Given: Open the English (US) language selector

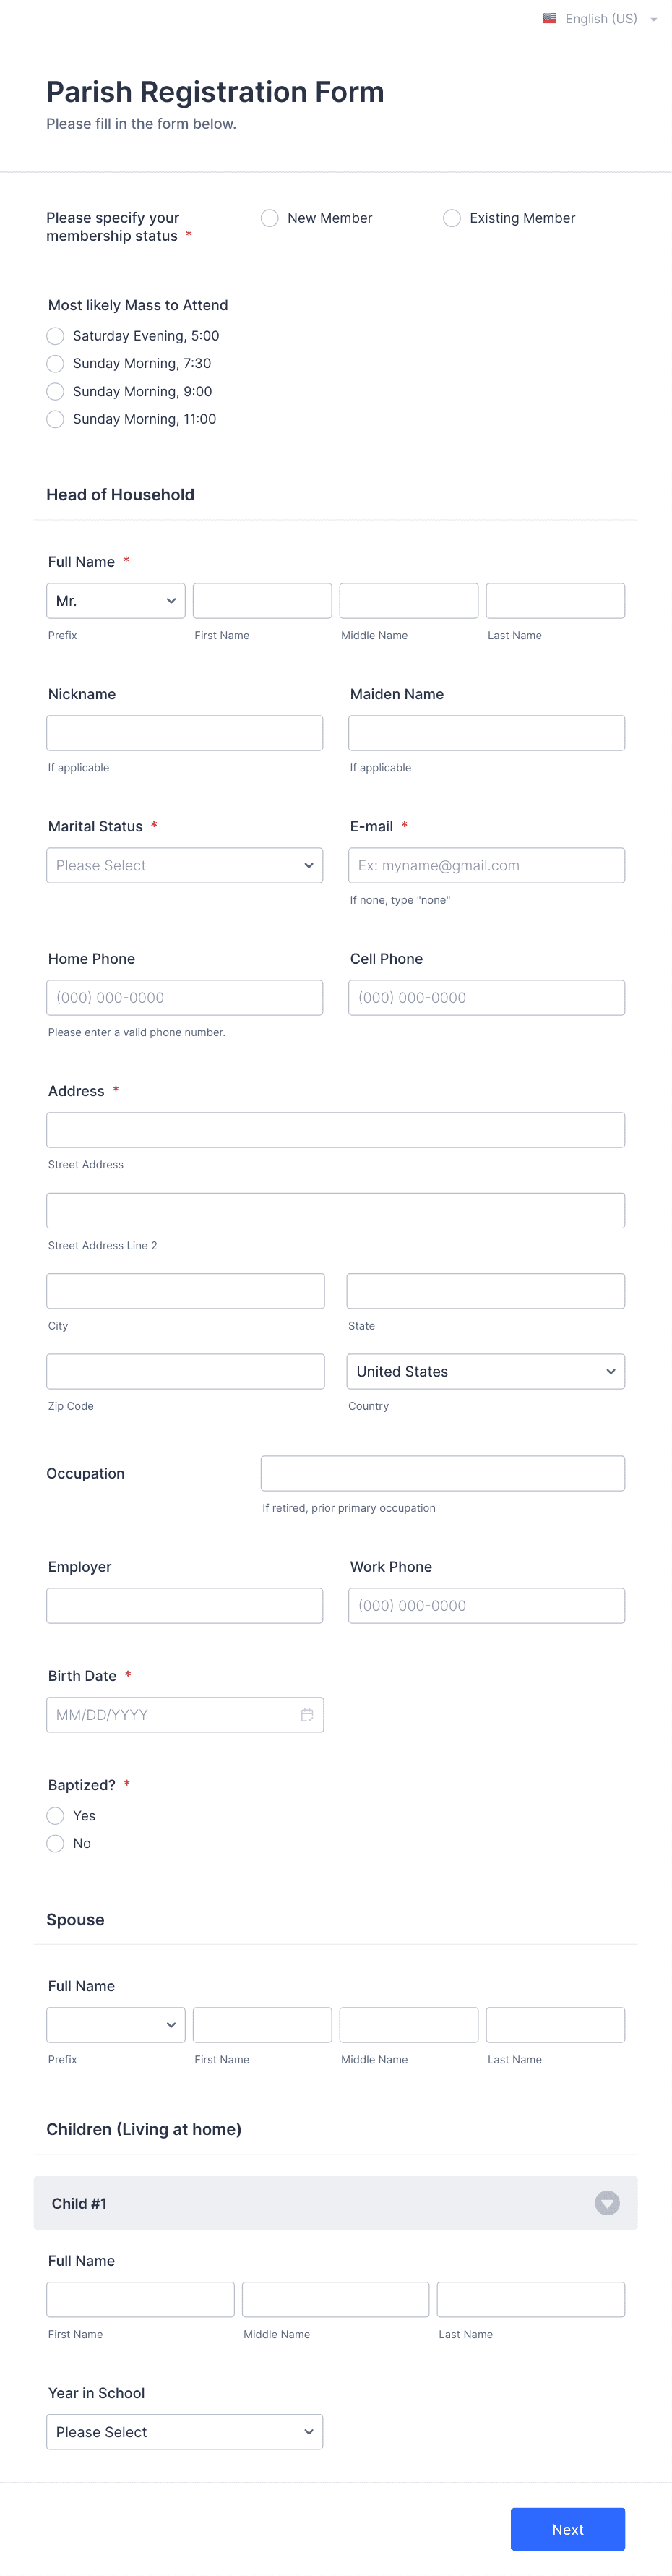Looking at the screenshot, I should [600, 18].
